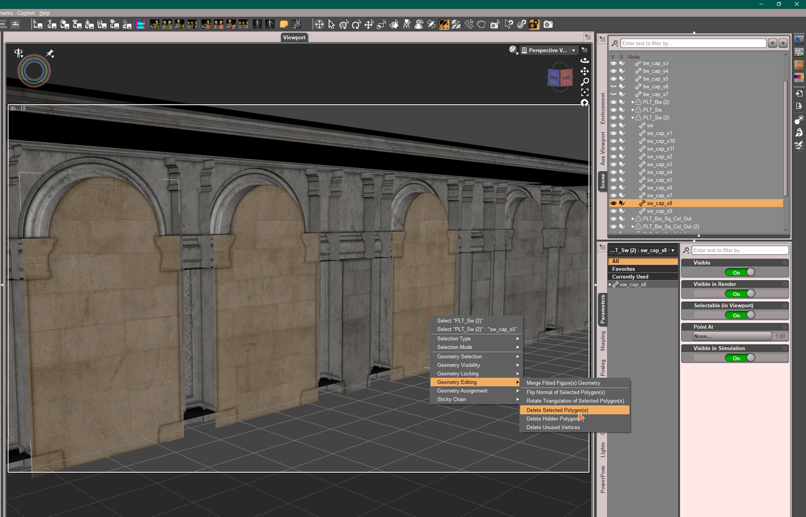Click the view cube in viewport
The height and width of the screenshot is (517, 806).
[560, 78]
